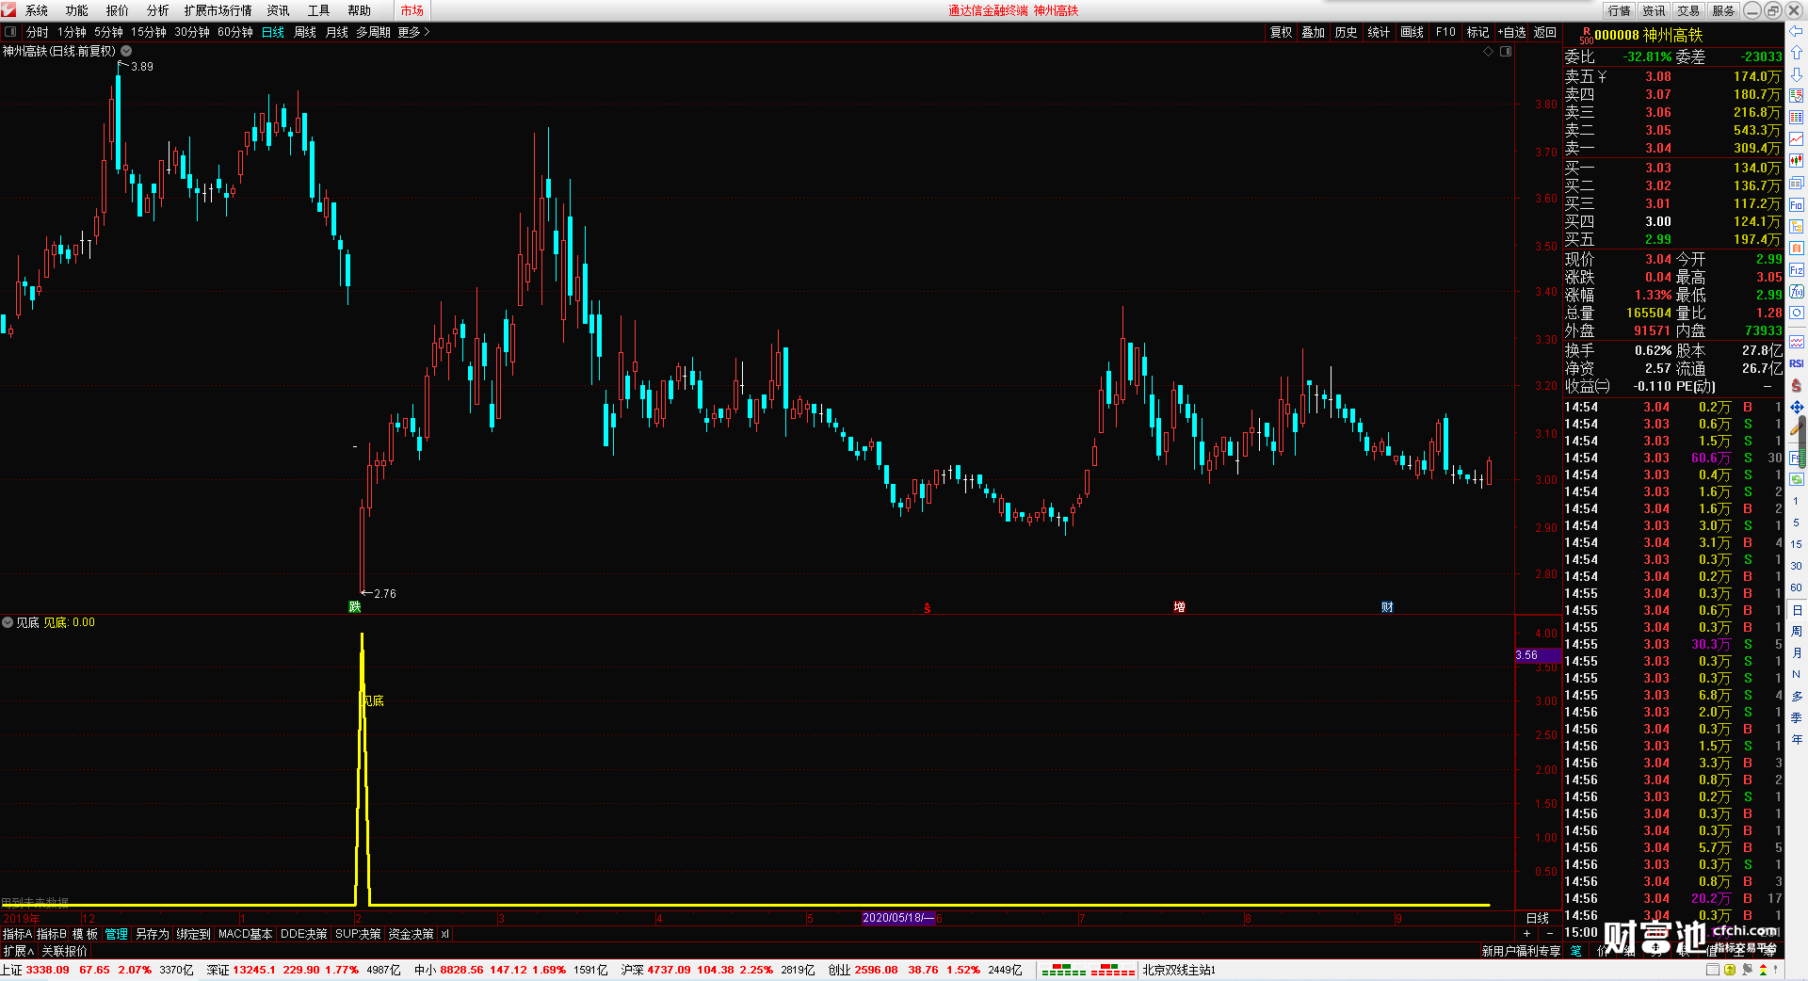Viewport: 1808px width, 981px height.
Task: Open the f(x) formula icon in the sidebar
Action: pyautogui.click(x=1797, y=292)
